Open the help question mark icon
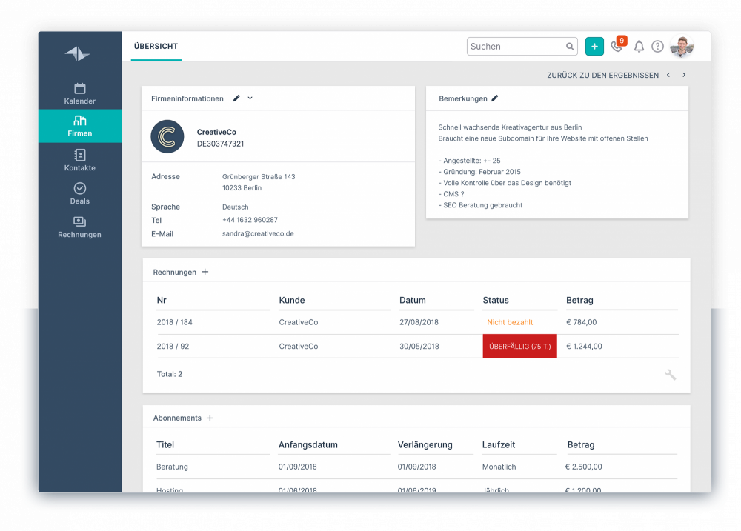Viewport: 741px width, 531px height. tap(657, 47)
